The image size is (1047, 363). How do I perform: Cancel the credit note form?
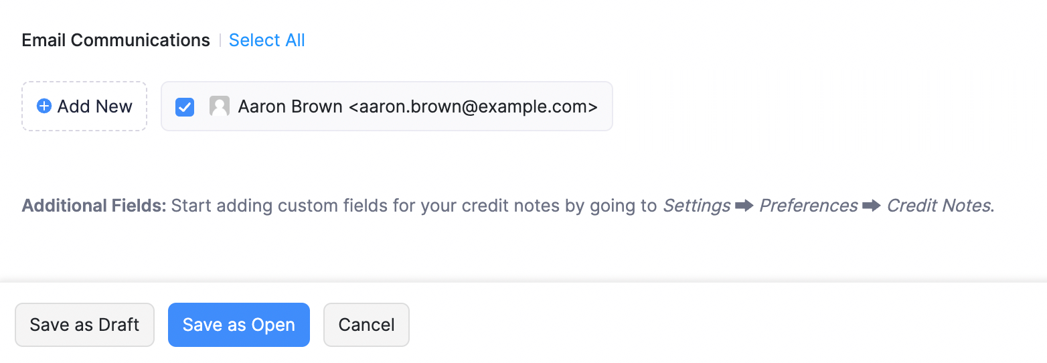366,325
